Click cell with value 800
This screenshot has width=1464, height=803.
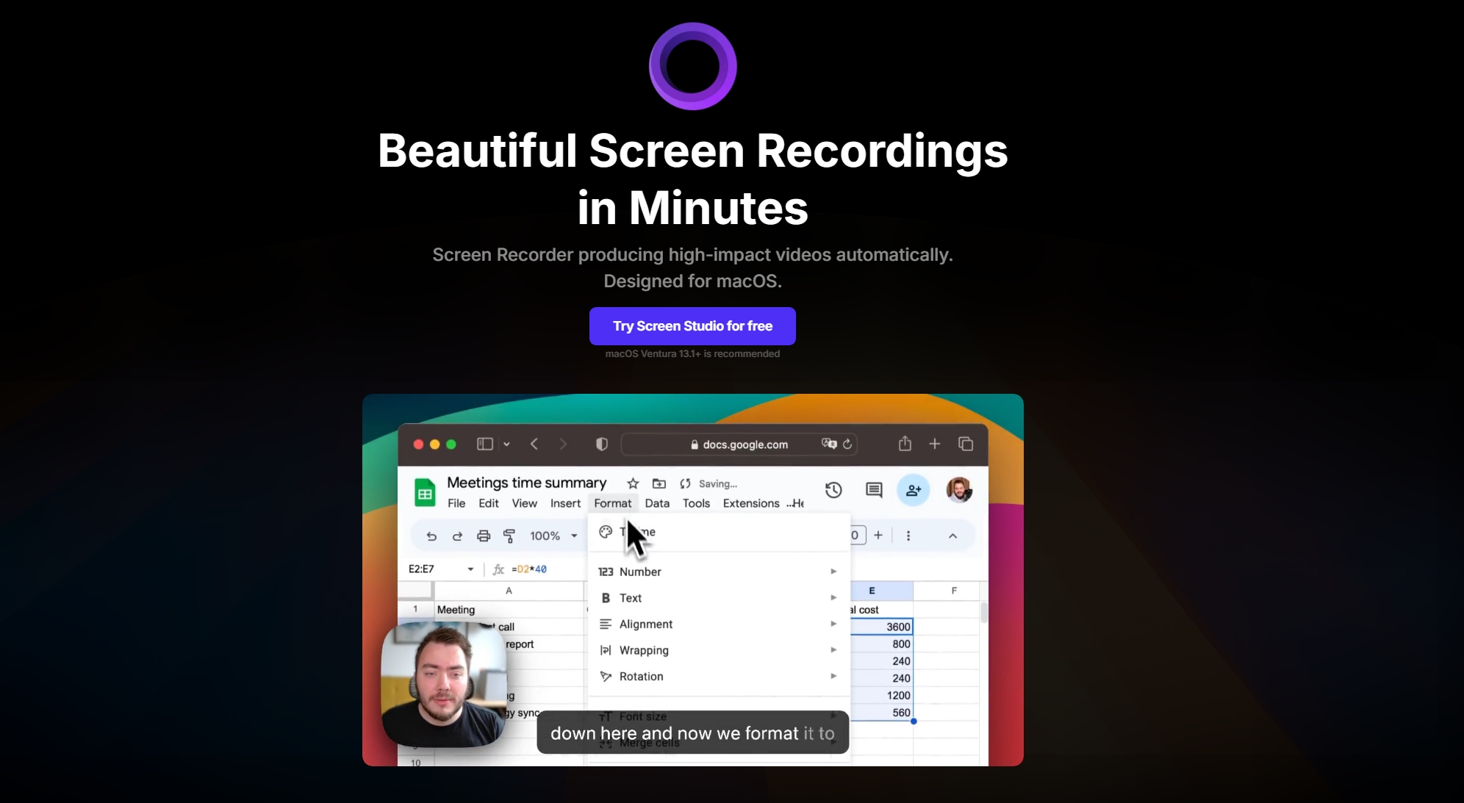coord(882,644)
